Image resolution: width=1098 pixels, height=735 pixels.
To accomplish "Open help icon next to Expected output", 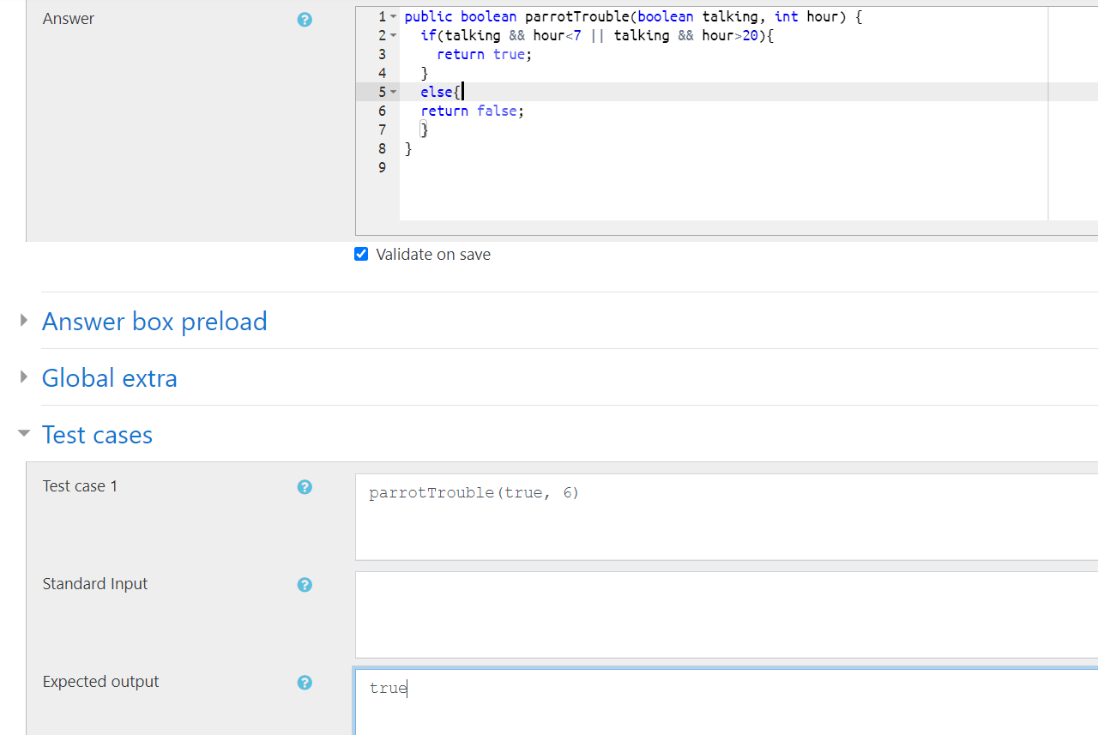I will 305,683.
